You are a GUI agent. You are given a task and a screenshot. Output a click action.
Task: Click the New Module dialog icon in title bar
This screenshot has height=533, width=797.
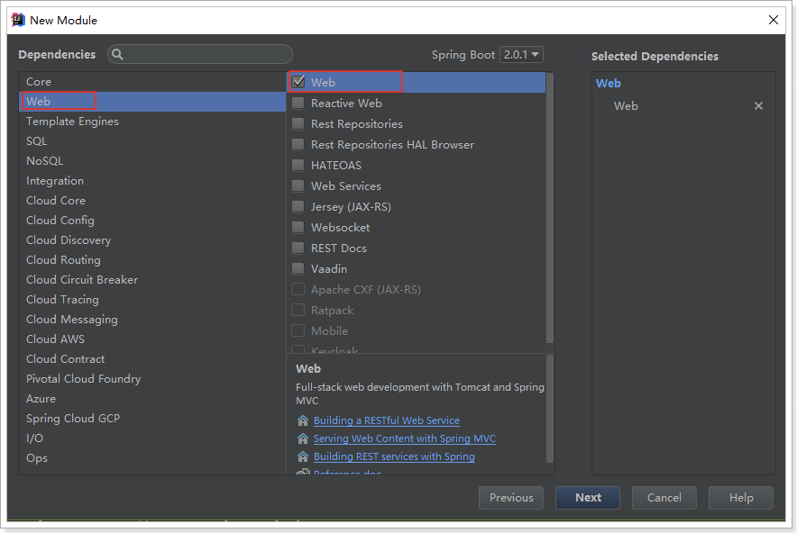click(x=18, y=18)
